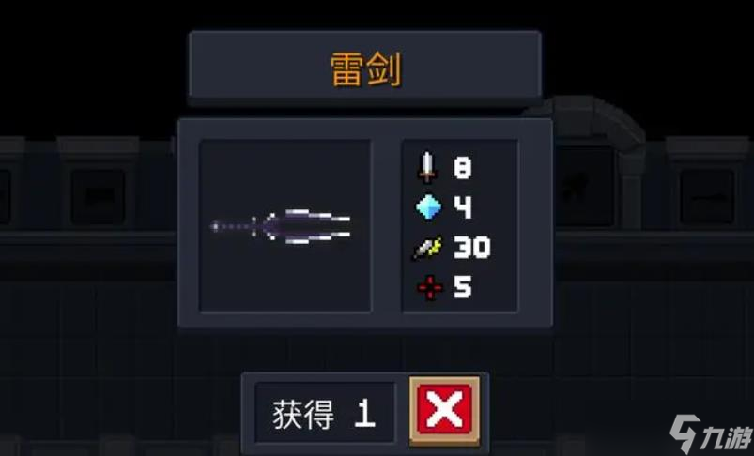
Task: Tap the dagger with yellow spark crit icon
Action: (427, 248)
